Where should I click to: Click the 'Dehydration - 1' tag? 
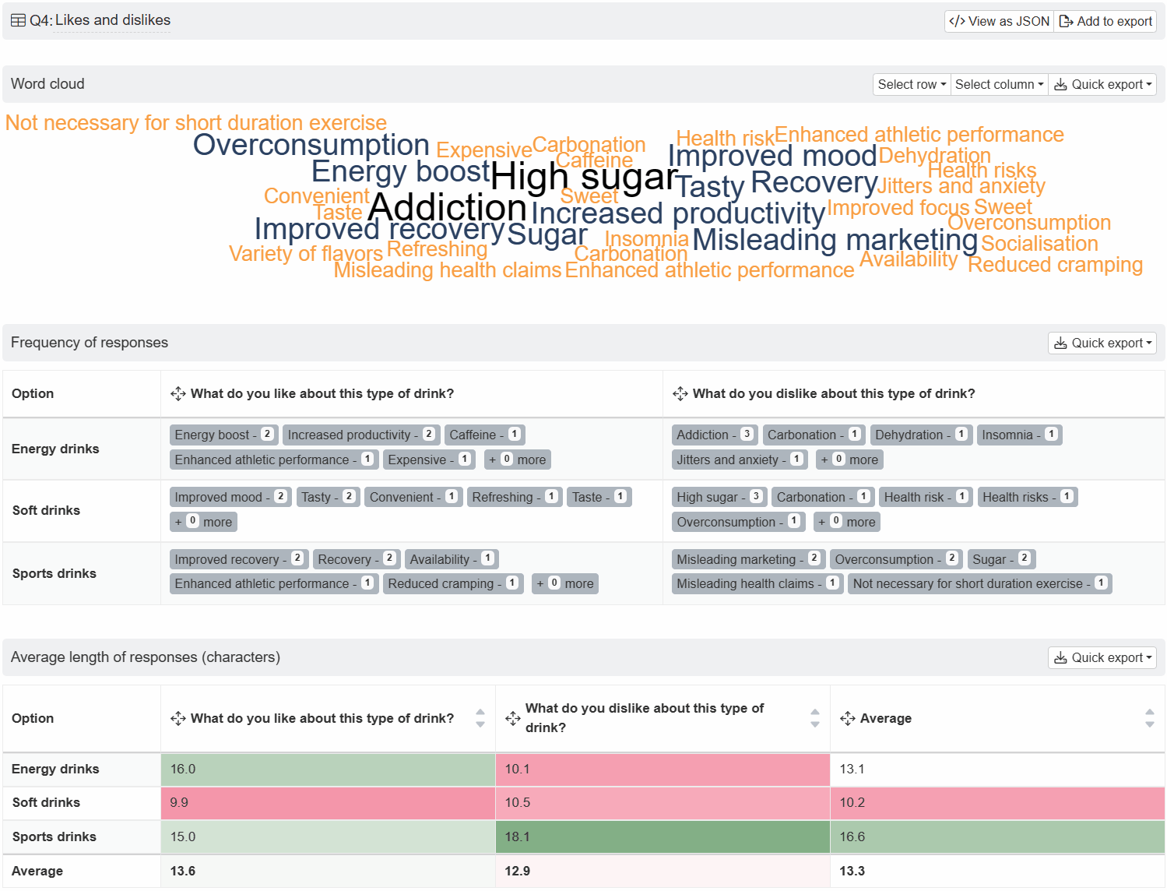click(x=922, y=435)
